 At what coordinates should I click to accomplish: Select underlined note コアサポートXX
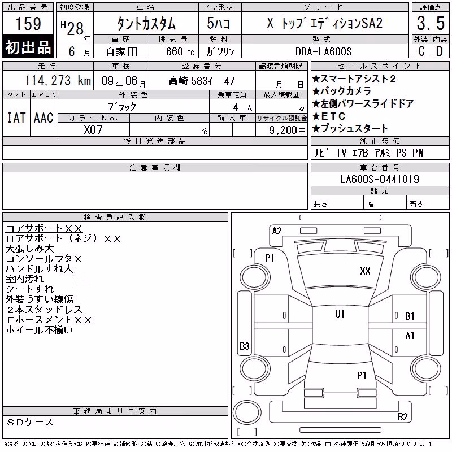click(44, 228)
